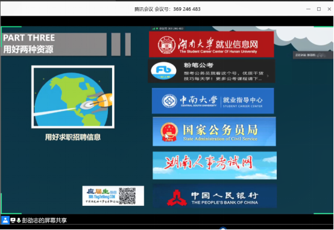Viewport: 334px width, 230px height.
Task: Click the globe and rocket illustration
Action: coord(73,97)
